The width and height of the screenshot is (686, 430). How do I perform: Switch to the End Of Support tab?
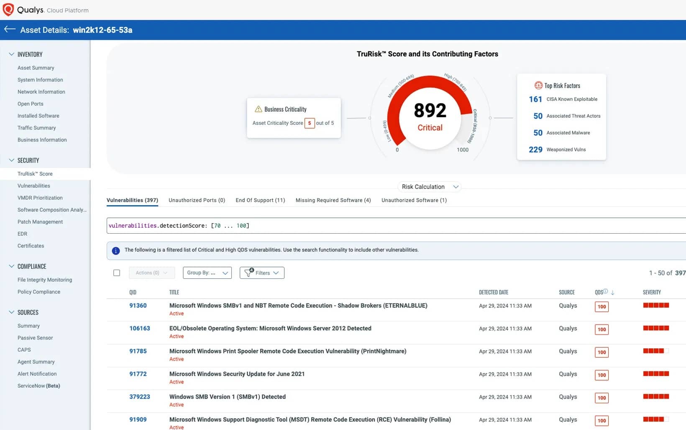point(260,200)
